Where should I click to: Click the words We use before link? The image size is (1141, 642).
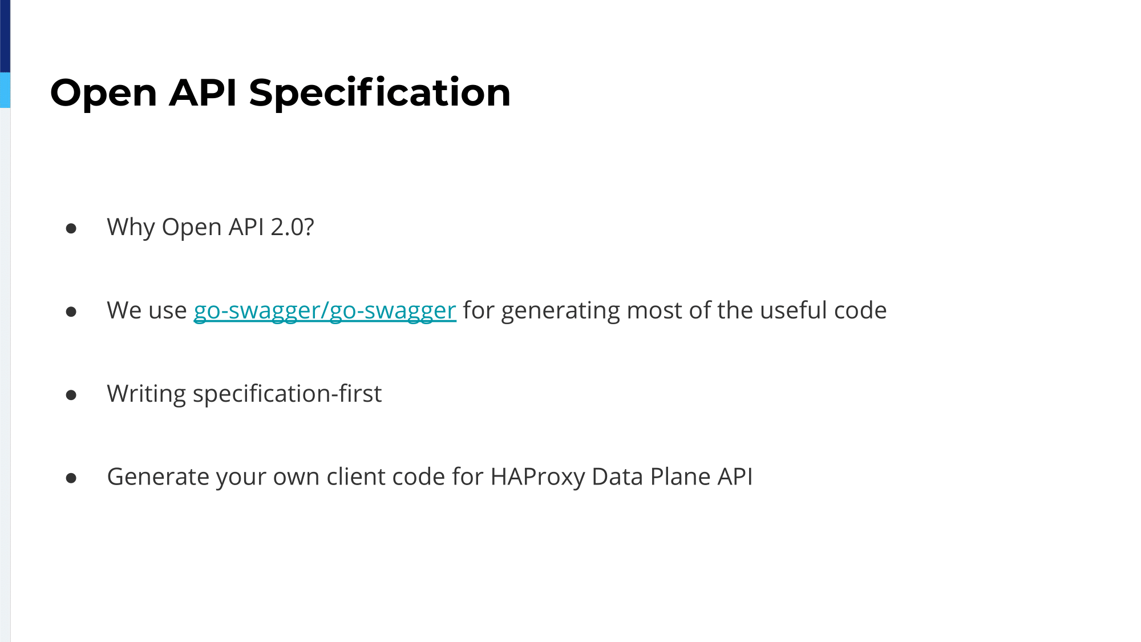[147, 311]
